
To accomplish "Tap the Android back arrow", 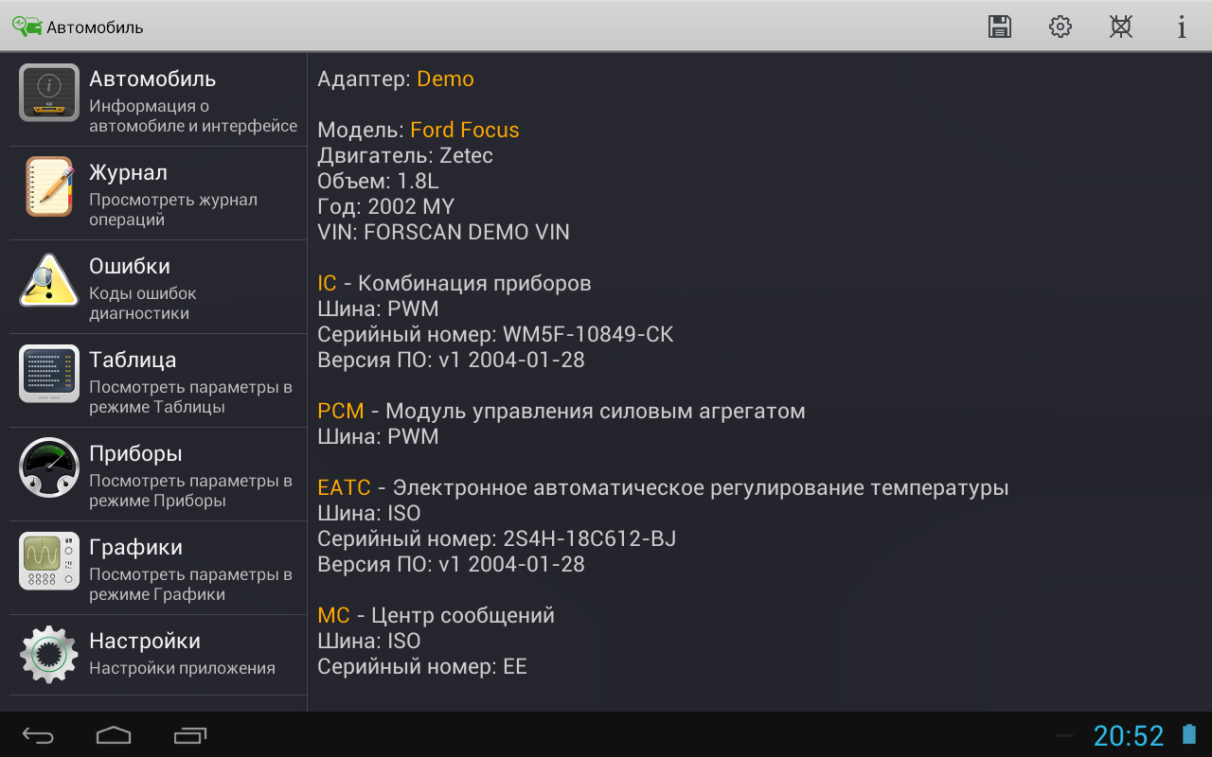I will pos(39,735).
